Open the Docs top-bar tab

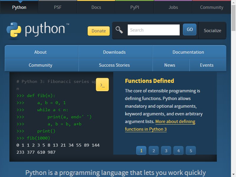click(x=96, y=7)
